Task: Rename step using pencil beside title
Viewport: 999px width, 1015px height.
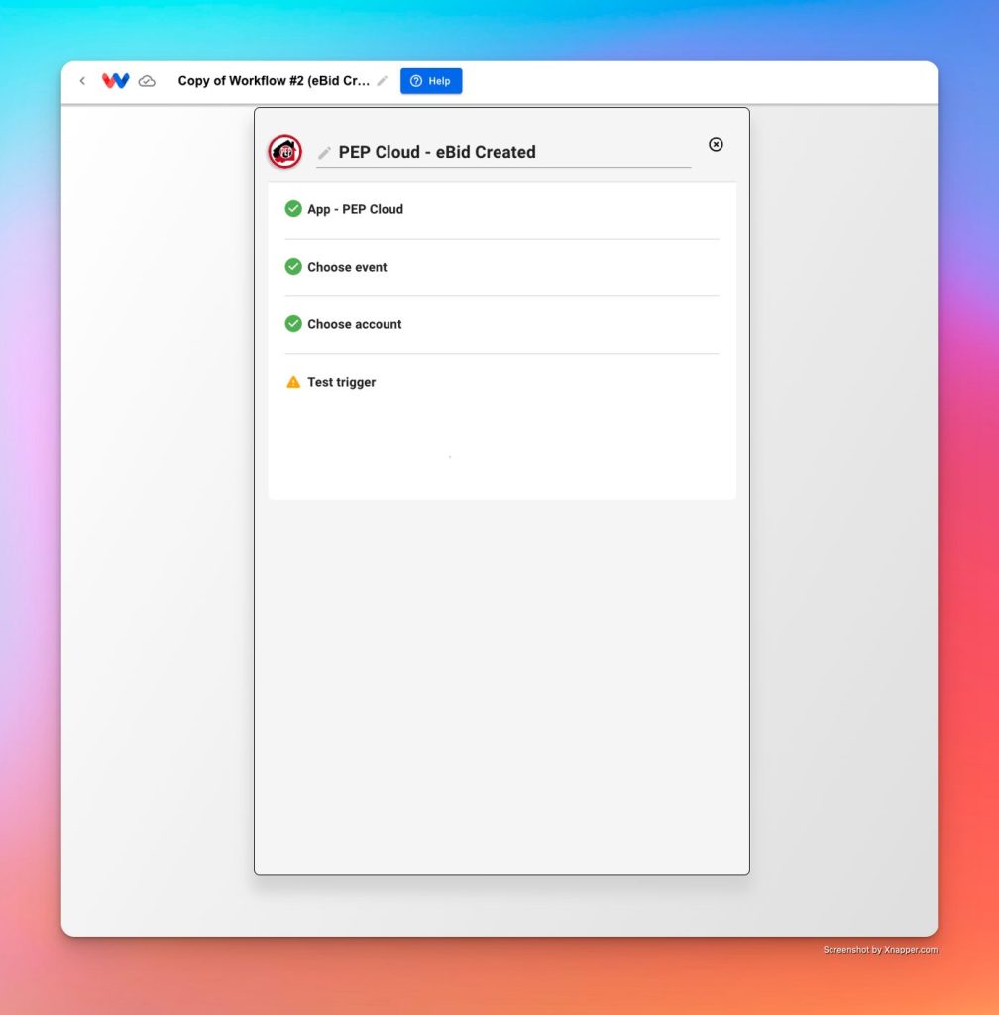Action: (x=324, y=152)
